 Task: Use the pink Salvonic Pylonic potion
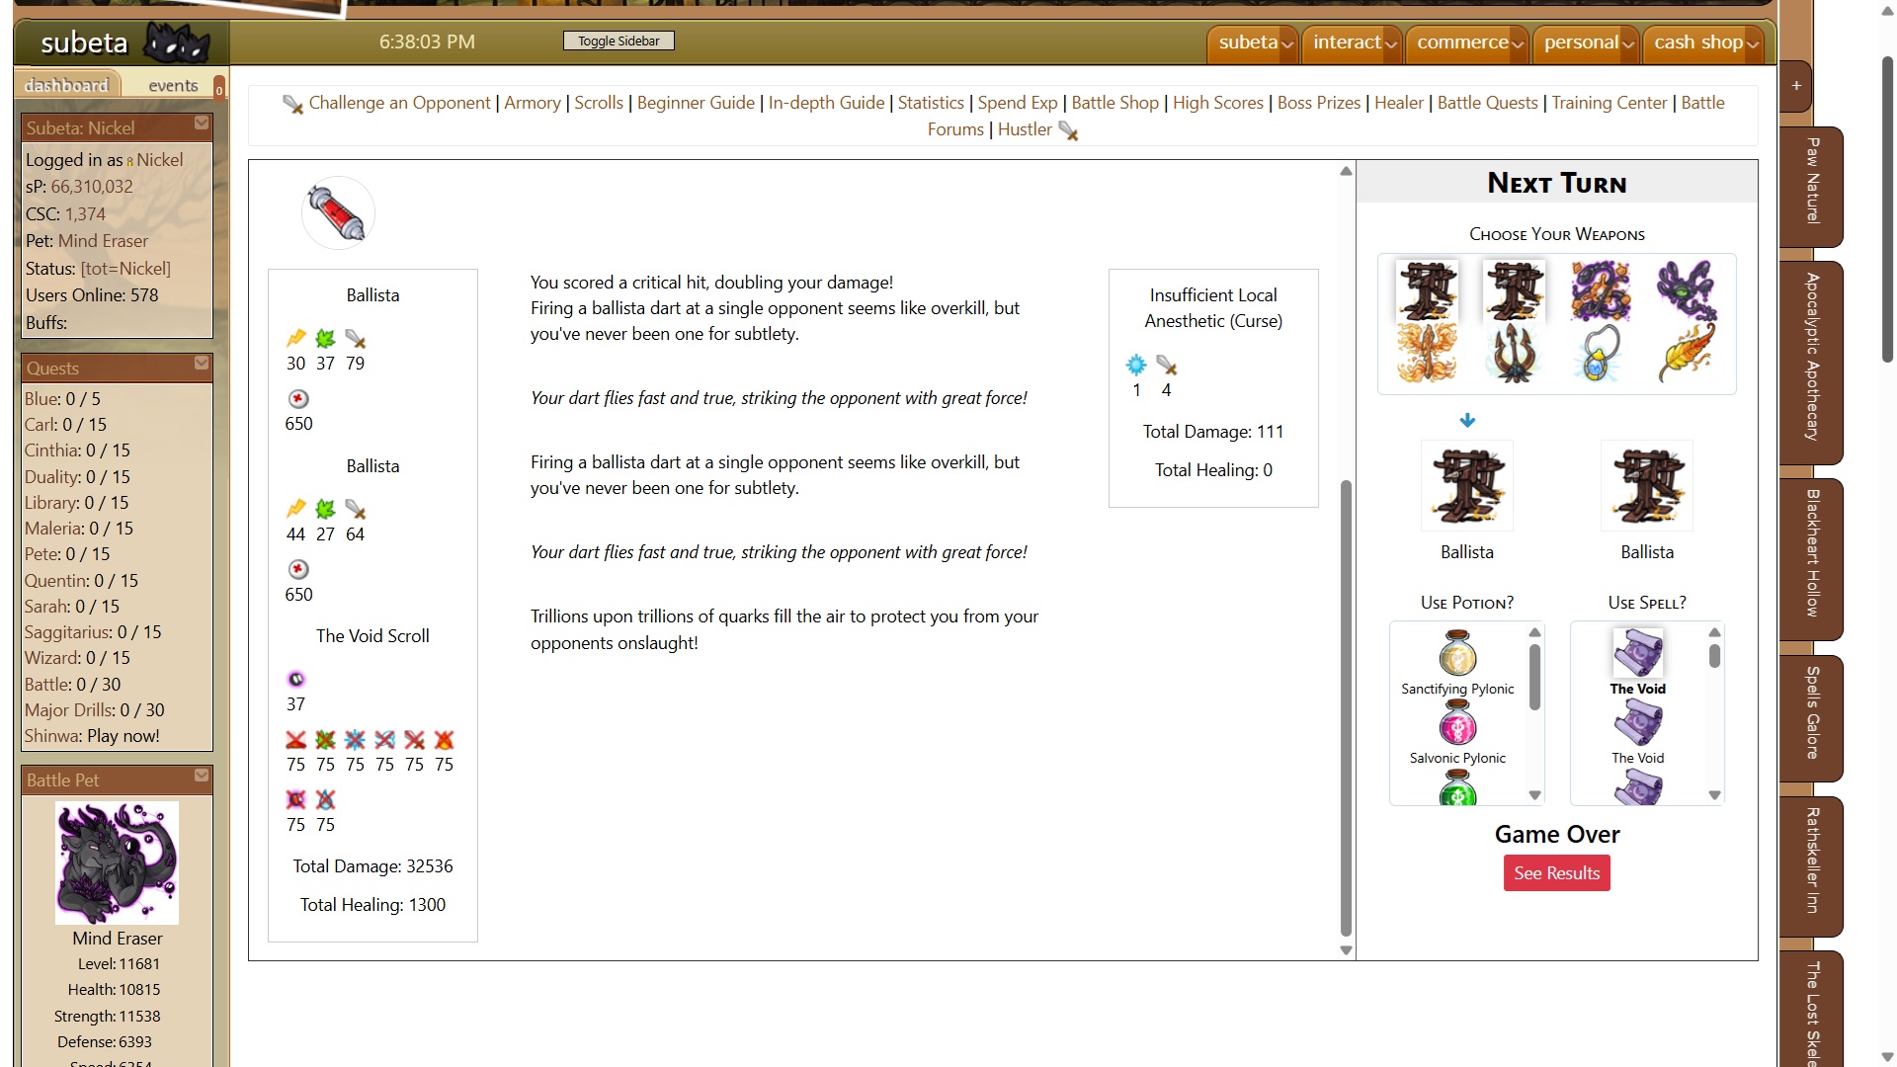(1457, 725)
